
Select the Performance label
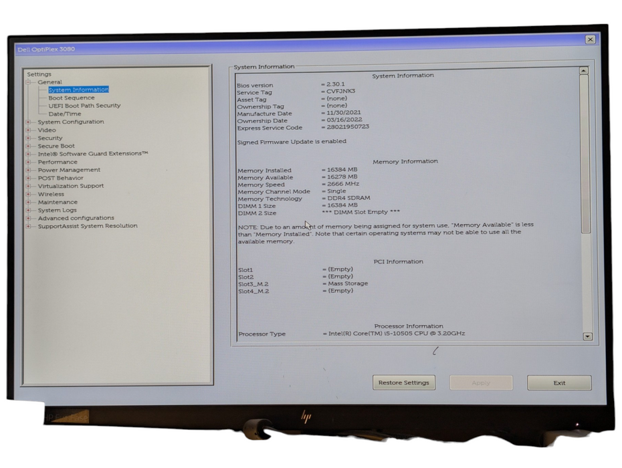pos(58,162)
